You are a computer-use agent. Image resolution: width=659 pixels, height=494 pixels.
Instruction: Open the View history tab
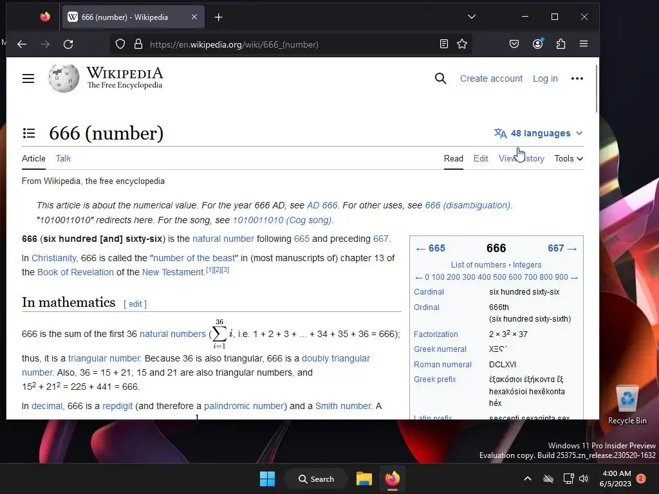click(x=521, y=158)
